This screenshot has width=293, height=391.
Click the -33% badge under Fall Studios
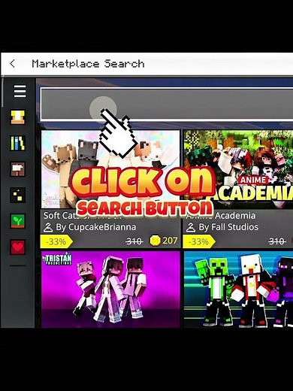pos(199,241)
